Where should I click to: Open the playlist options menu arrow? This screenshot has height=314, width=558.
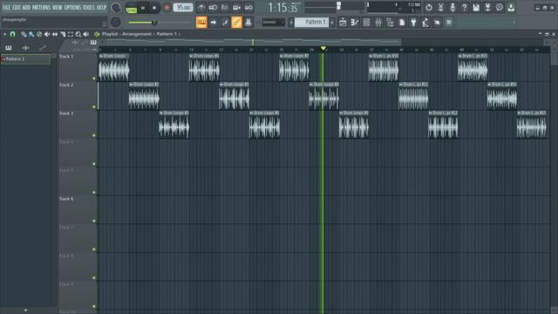point(4,34)
